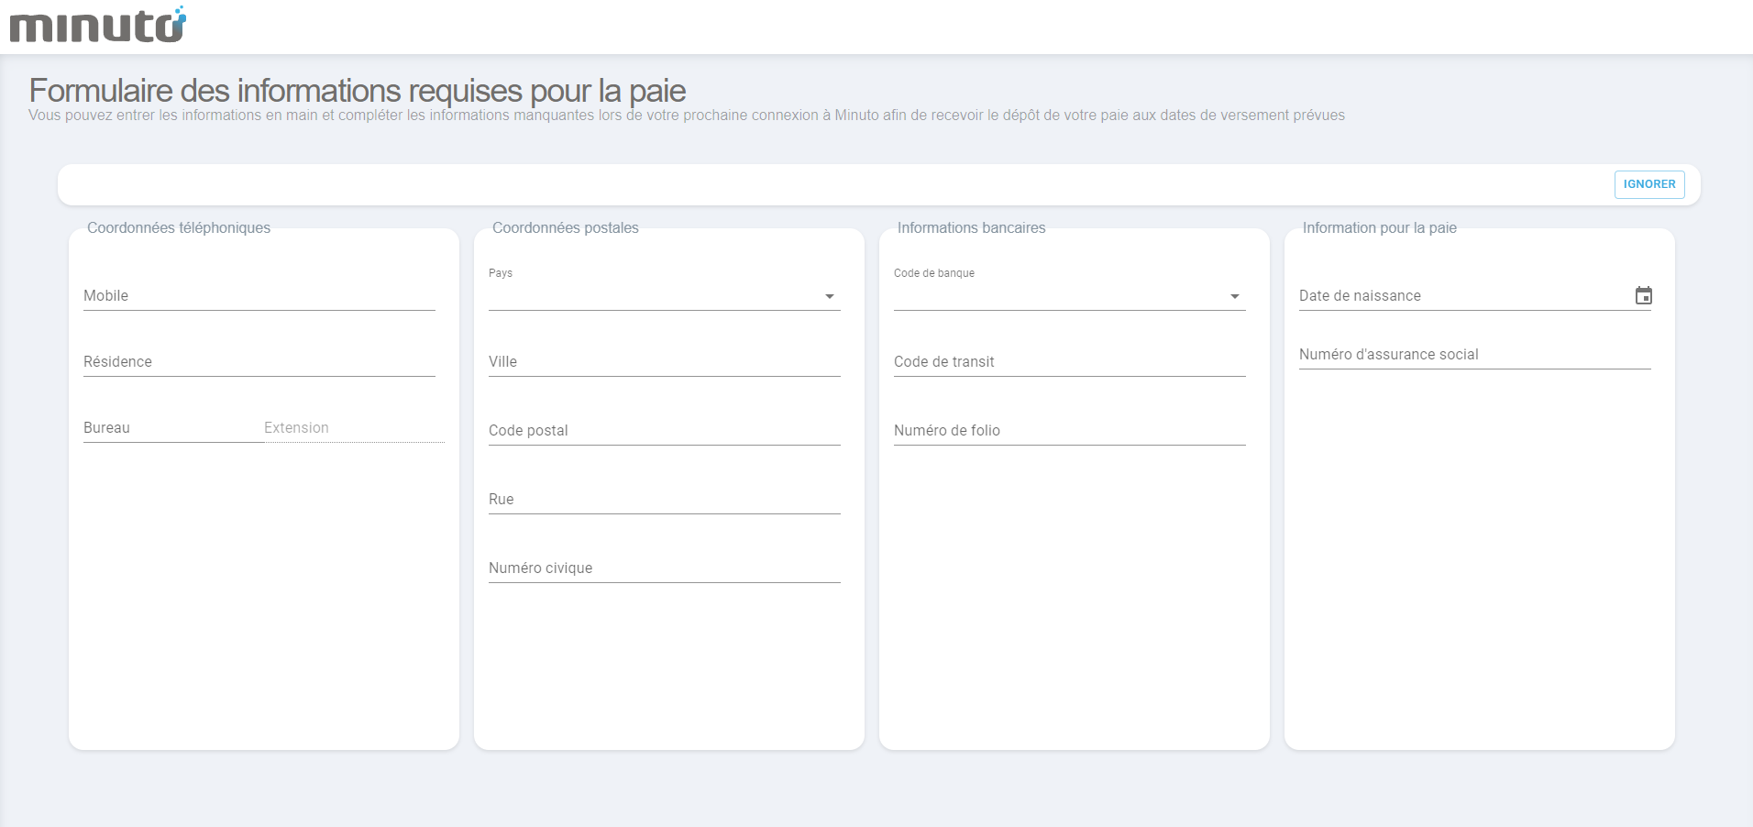
Task: Click the Extension field
Action: click(x=353, y=428)
